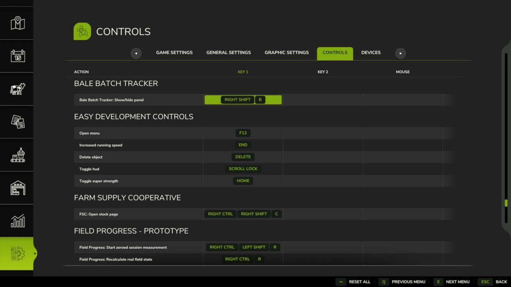The width and height of the screenshot is (511, 287).
Task: Open the map page in sidebar
Action: pyautogui.click(x=18, y=23)
